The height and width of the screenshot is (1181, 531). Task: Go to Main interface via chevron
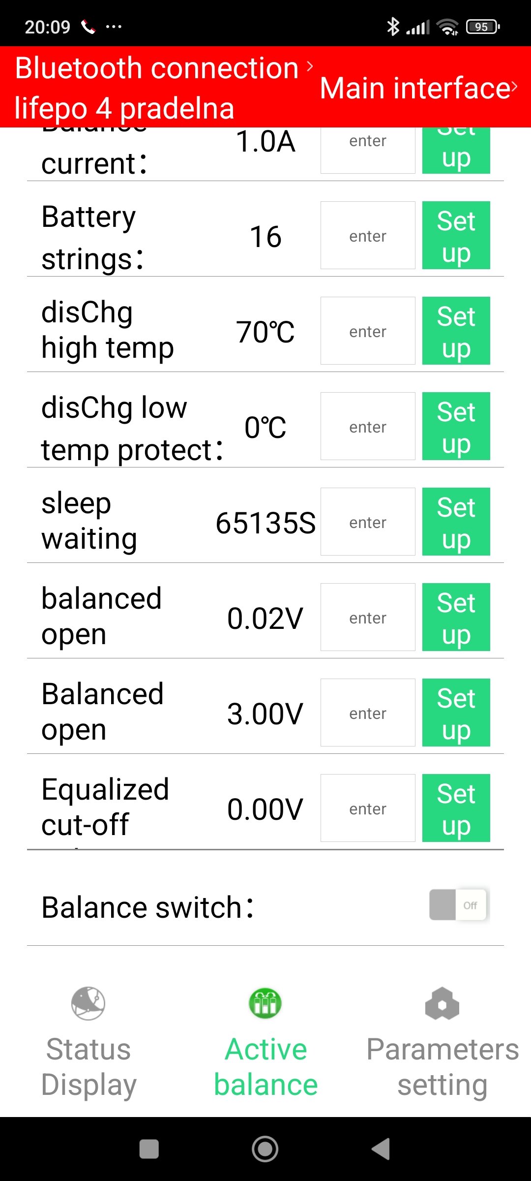click(514, 88)
